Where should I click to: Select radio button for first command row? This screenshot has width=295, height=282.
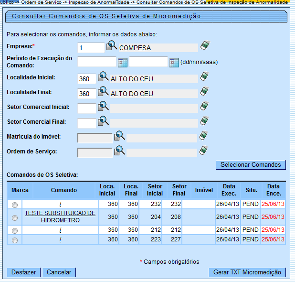point(15,205)
